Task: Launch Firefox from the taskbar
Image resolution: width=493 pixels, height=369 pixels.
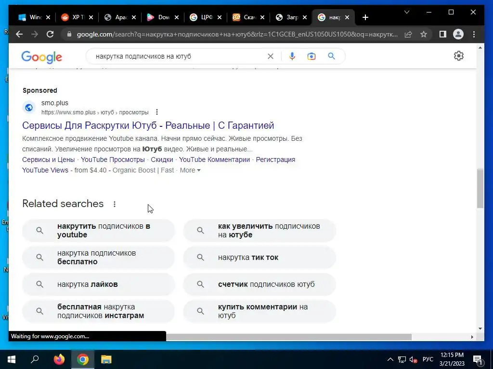Action: pyautogui.click(x=59, y=359)
